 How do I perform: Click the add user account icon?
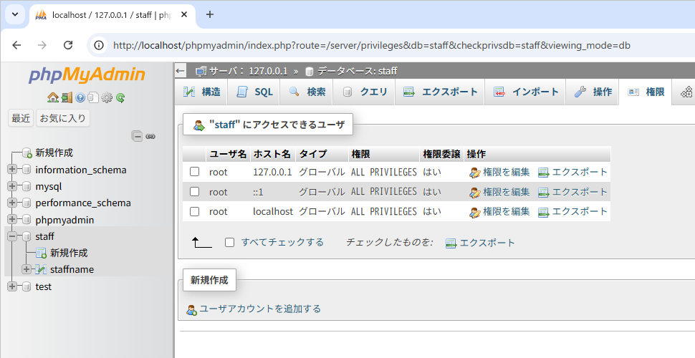pos(191,310)
